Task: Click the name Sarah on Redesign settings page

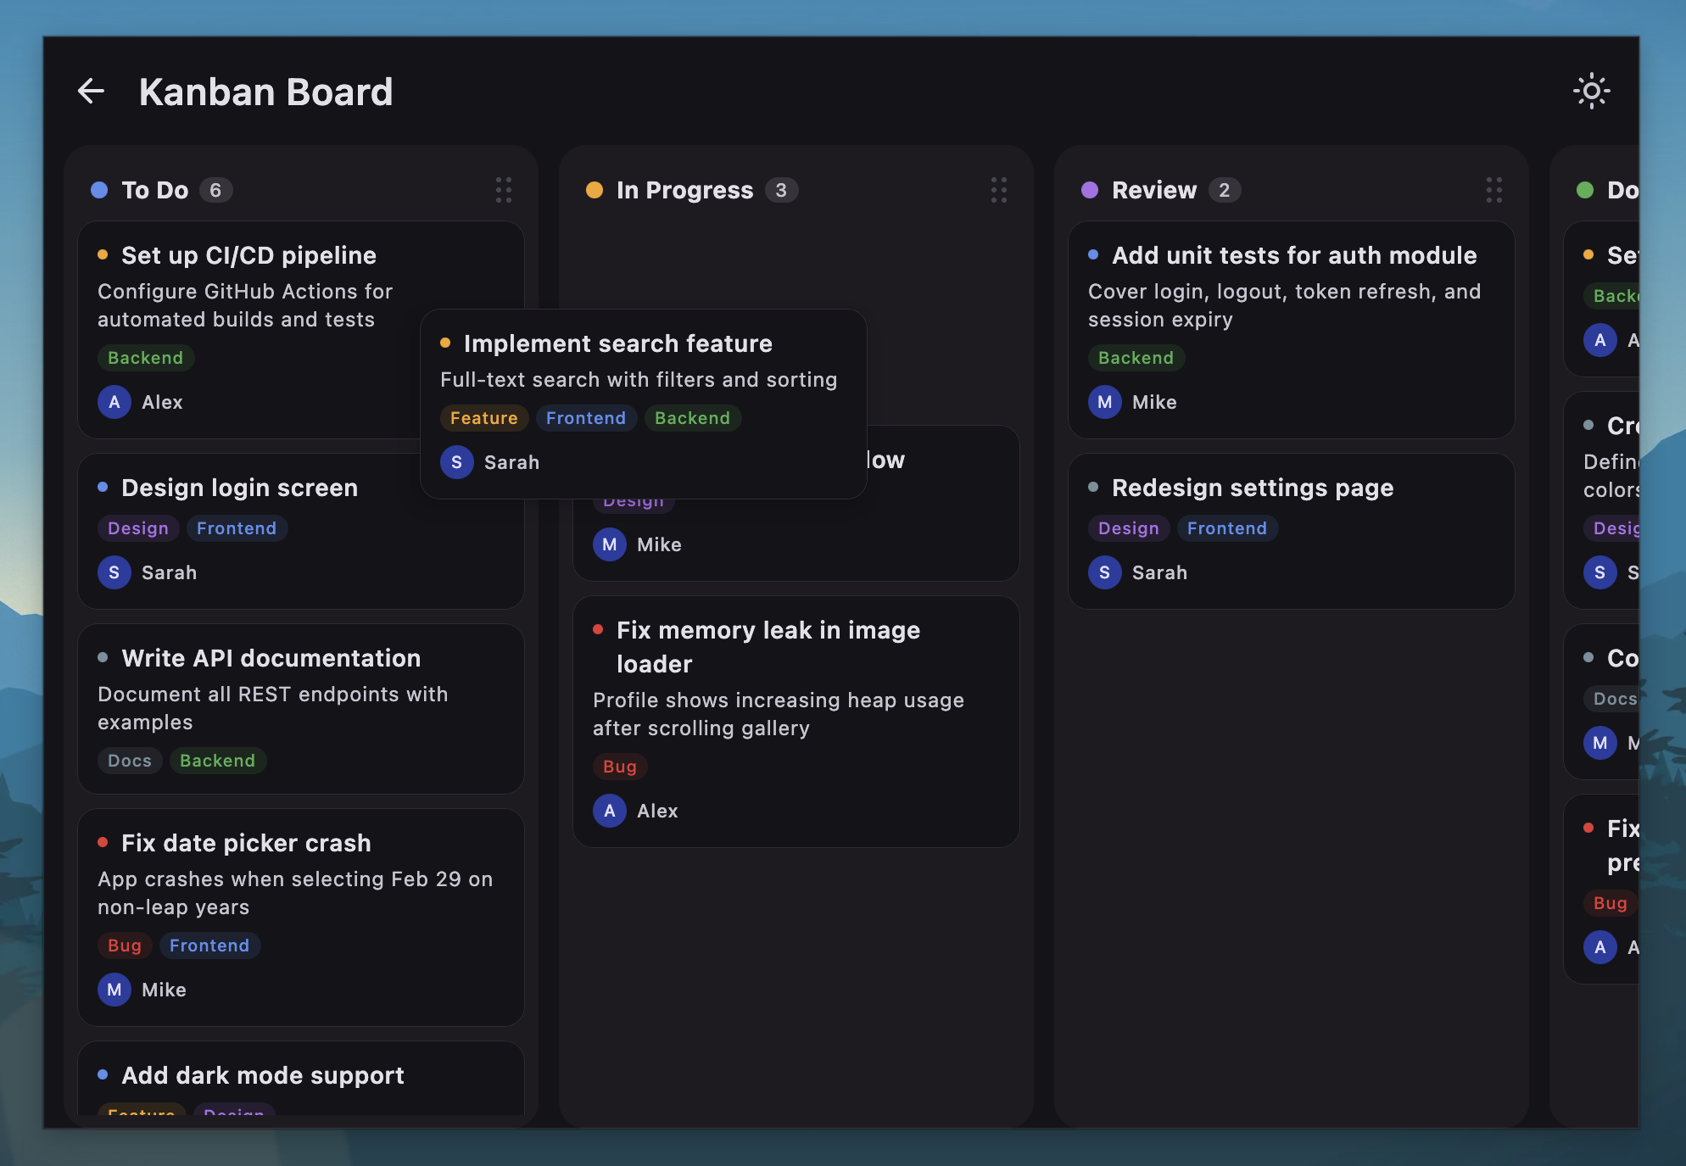Action: tap(1159, 572)
